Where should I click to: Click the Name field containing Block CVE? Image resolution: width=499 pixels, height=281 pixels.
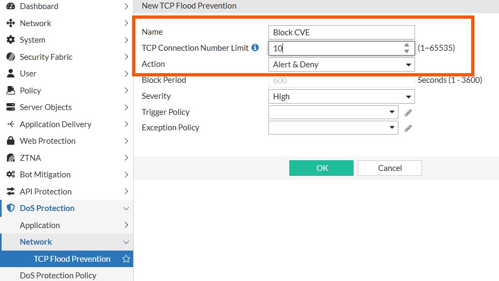tap(341, 33)
